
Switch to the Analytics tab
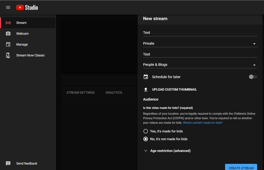(114, 92)
